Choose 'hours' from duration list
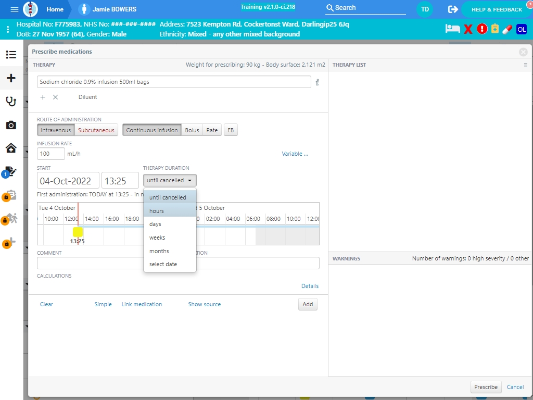This screenshot has width=533, height=400. (x=170, y=211)
